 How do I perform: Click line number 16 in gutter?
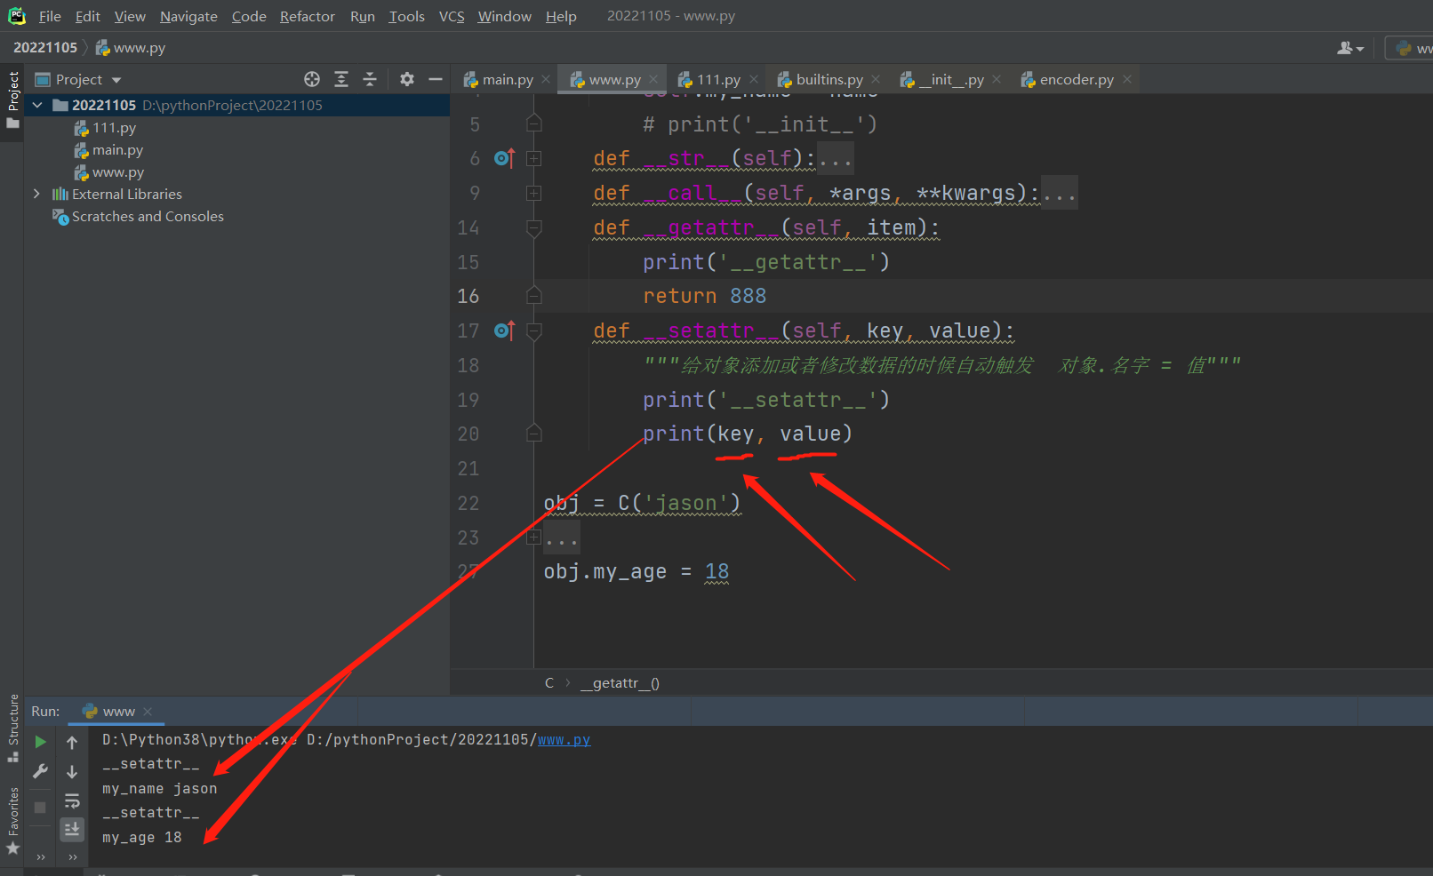468,296
